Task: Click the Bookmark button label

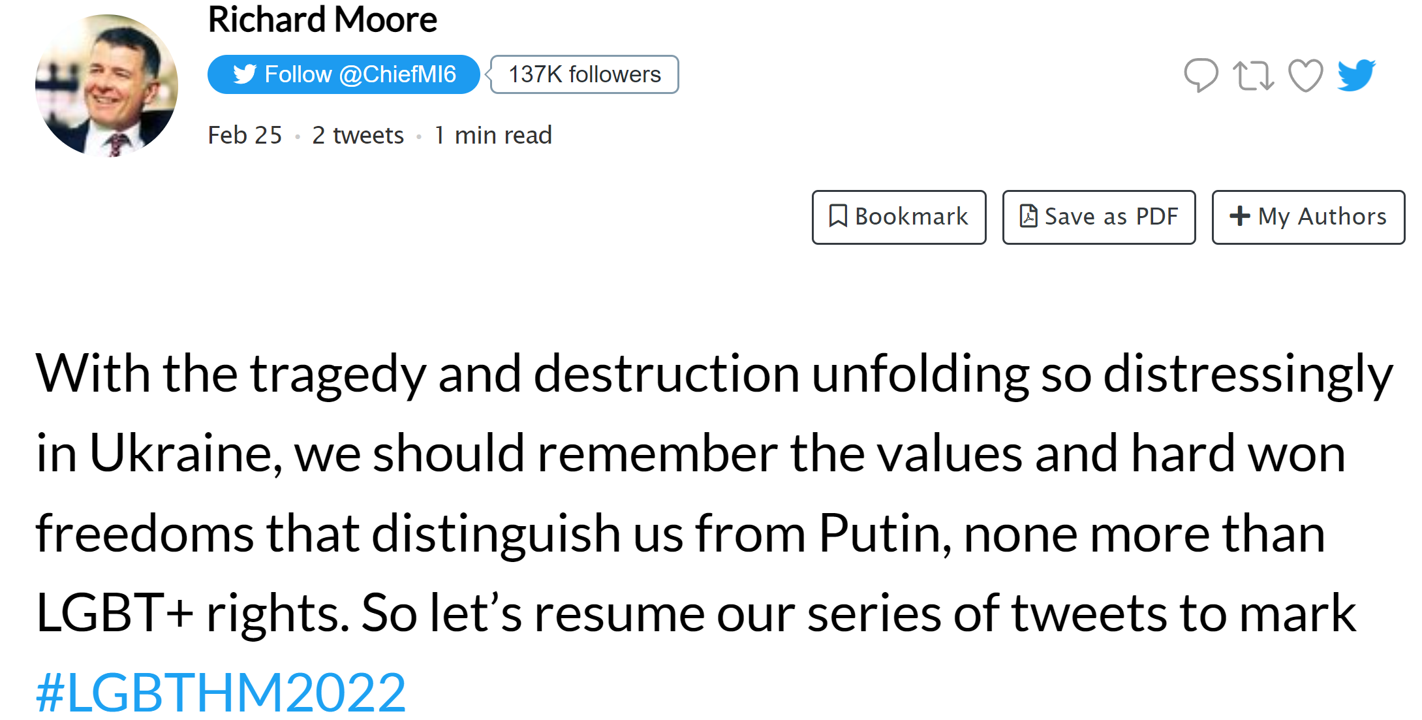Action: (x=911, y=217)
